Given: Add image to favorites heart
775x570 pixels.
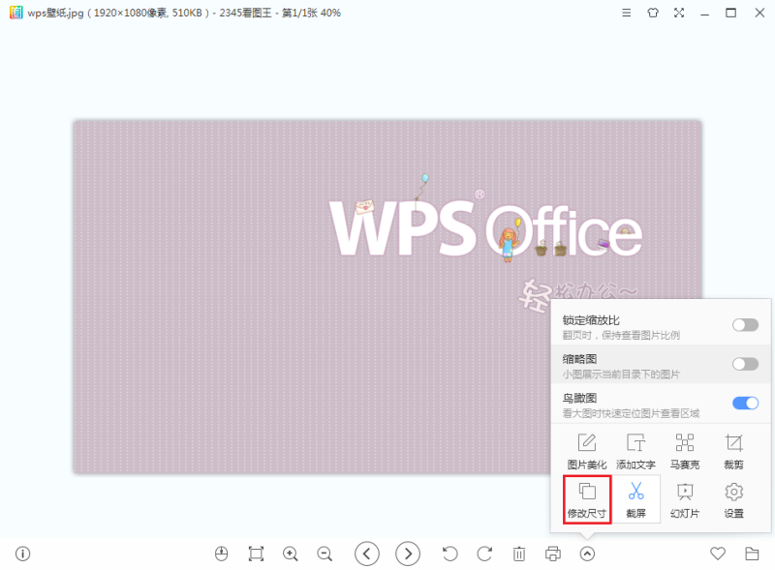Looking at the screenshot, I should pyautogui.click(x=718, y=554).
